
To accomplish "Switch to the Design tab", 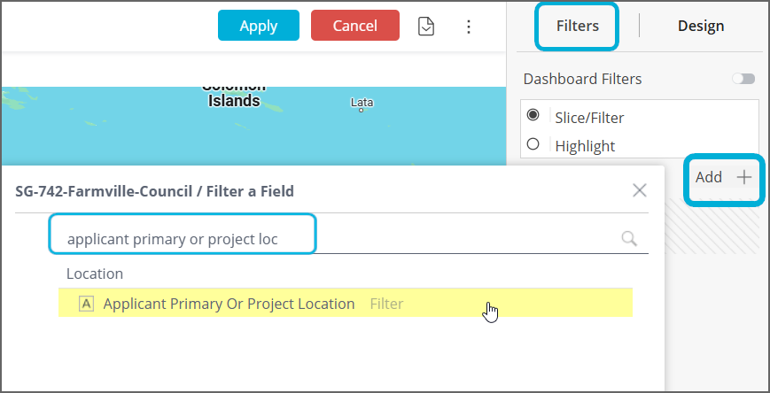I will [701, 26].
